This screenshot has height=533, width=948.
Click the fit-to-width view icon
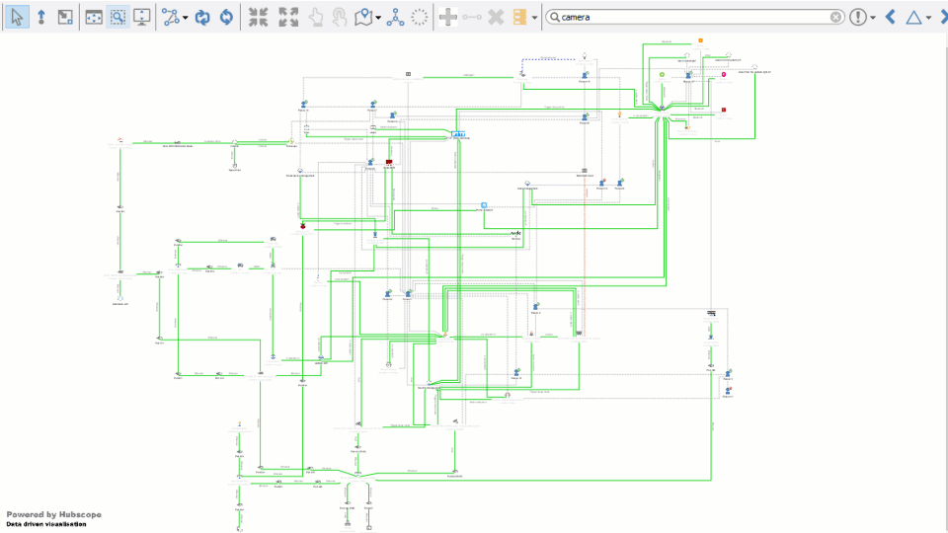tap(94, 17)
